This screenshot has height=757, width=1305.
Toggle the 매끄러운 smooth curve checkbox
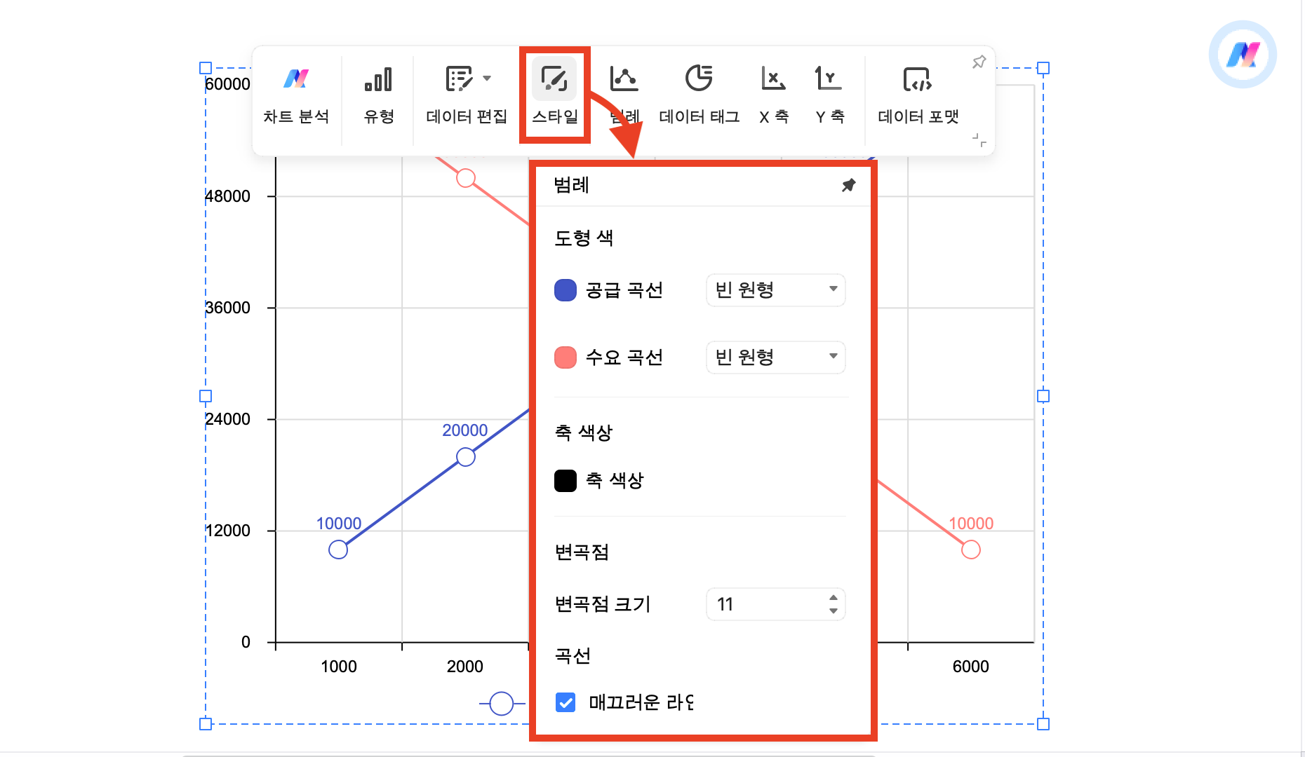[x=565, y=702]
